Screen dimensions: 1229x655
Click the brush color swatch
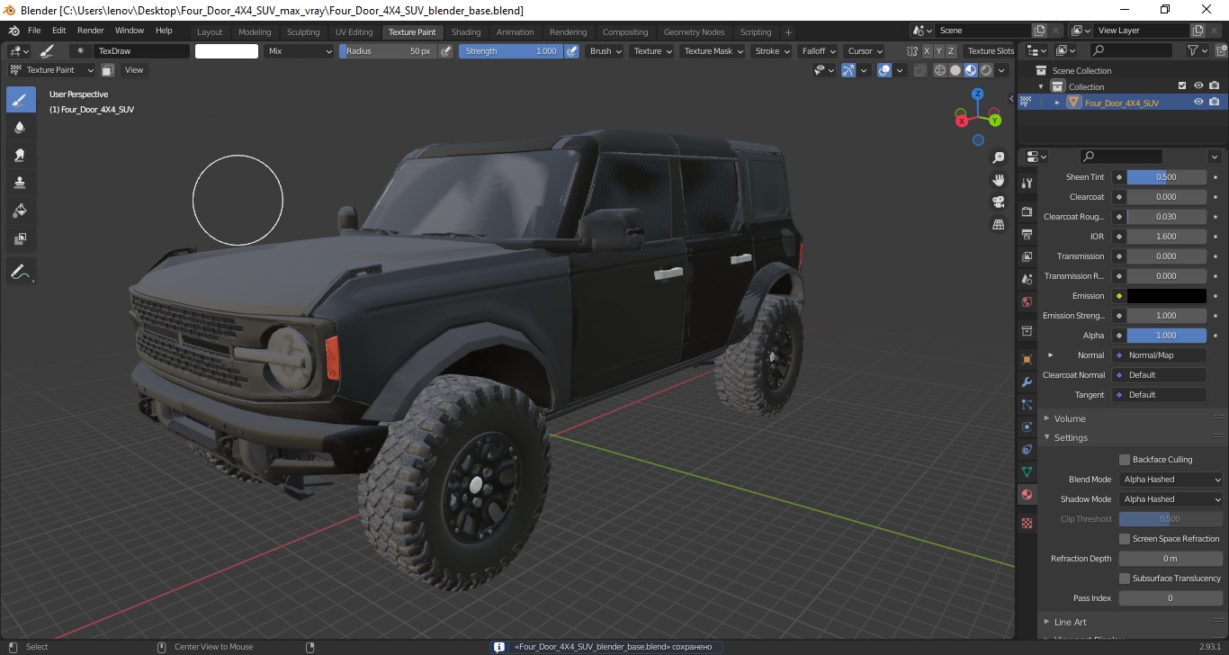(x=227, y=51)
